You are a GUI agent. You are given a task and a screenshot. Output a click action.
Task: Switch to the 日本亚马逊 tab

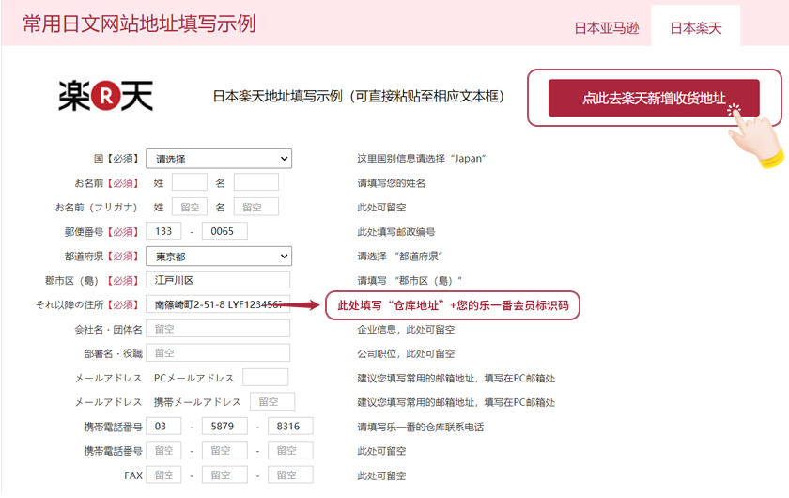click(606, 28)
